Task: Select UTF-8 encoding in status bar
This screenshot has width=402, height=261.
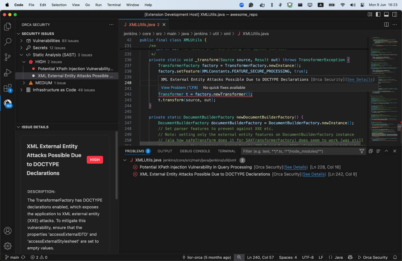Action: [x=308, y=257]
